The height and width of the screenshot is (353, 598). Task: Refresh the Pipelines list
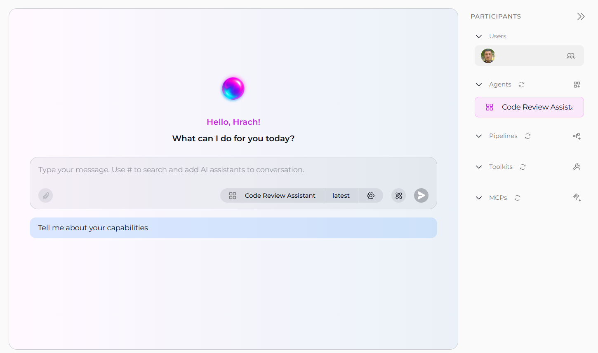[x=527, y=136]
